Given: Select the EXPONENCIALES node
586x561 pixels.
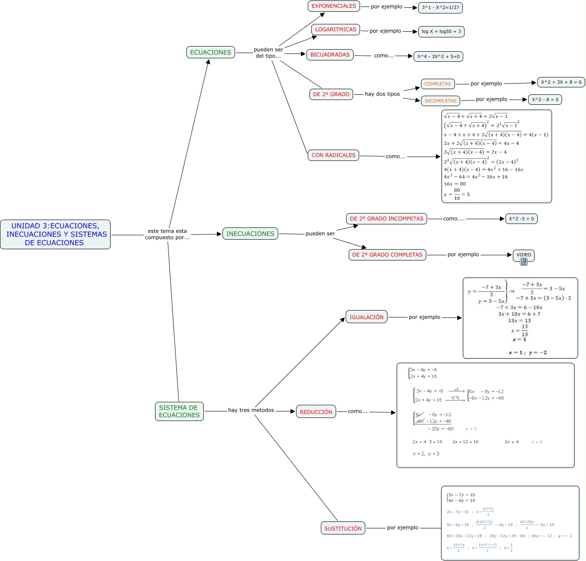Looking at the screenshot, I should 333,6.
